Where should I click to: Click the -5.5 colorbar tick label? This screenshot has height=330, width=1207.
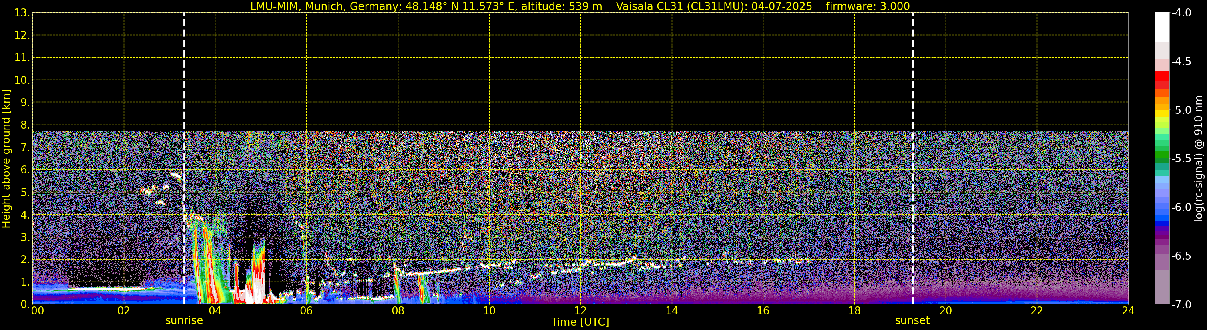pos(1181,159)
